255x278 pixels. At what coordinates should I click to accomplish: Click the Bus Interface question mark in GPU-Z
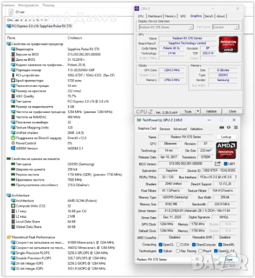click(235, 177)
